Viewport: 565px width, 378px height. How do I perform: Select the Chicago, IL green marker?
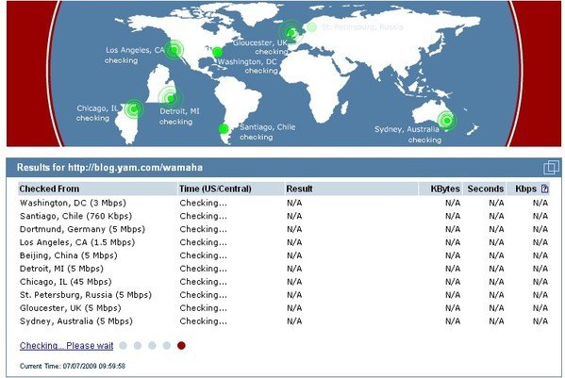134,109
